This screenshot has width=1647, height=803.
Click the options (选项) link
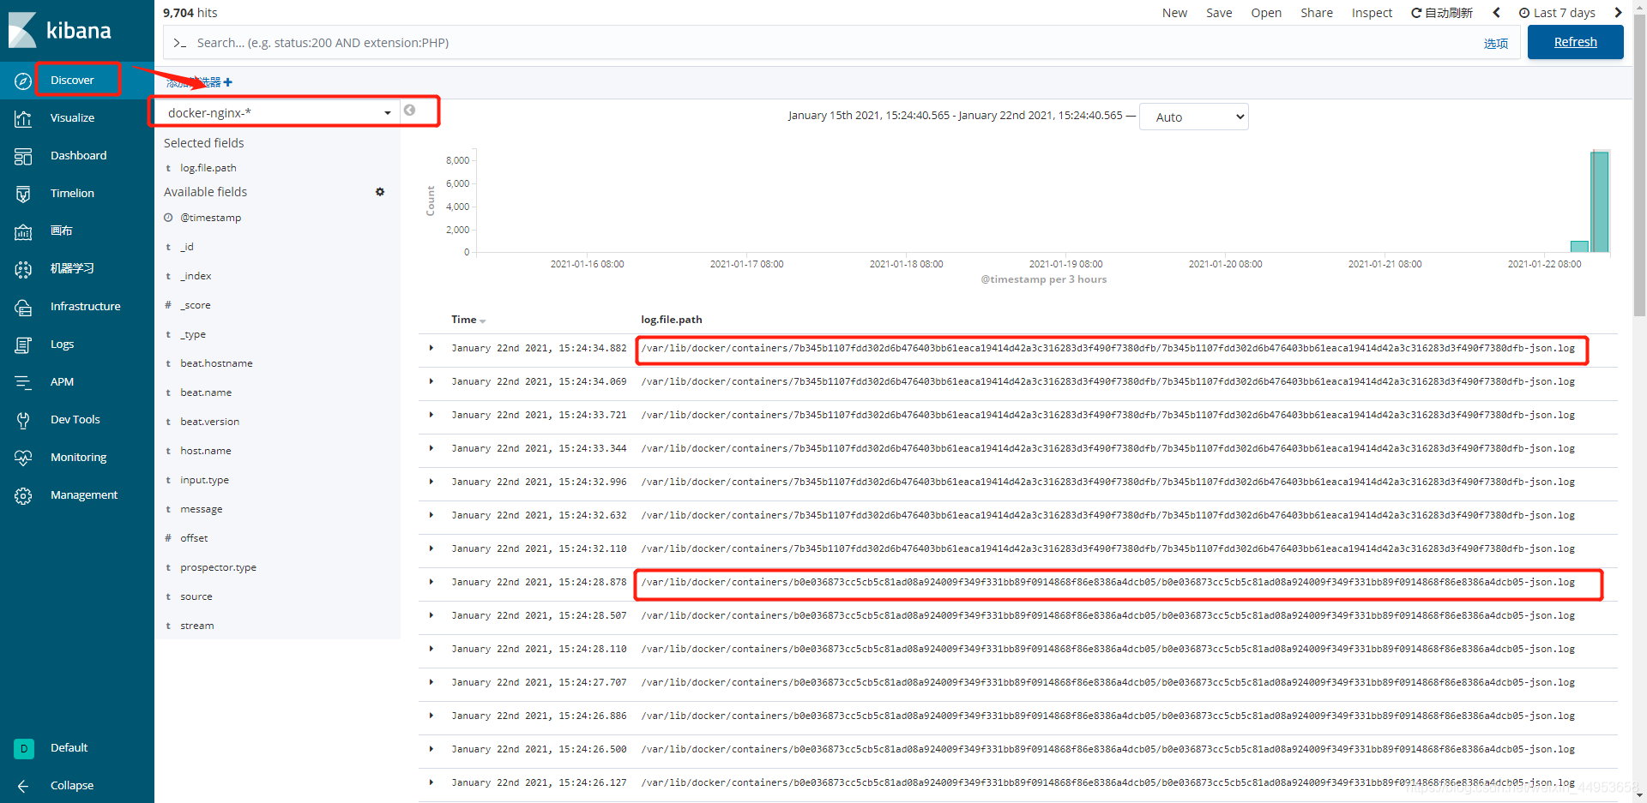[x=1496, y=44]
